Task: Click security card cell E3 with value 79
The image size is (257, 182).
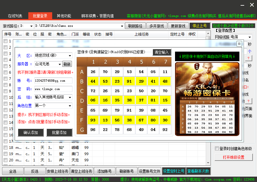Action: click(117, 110)
